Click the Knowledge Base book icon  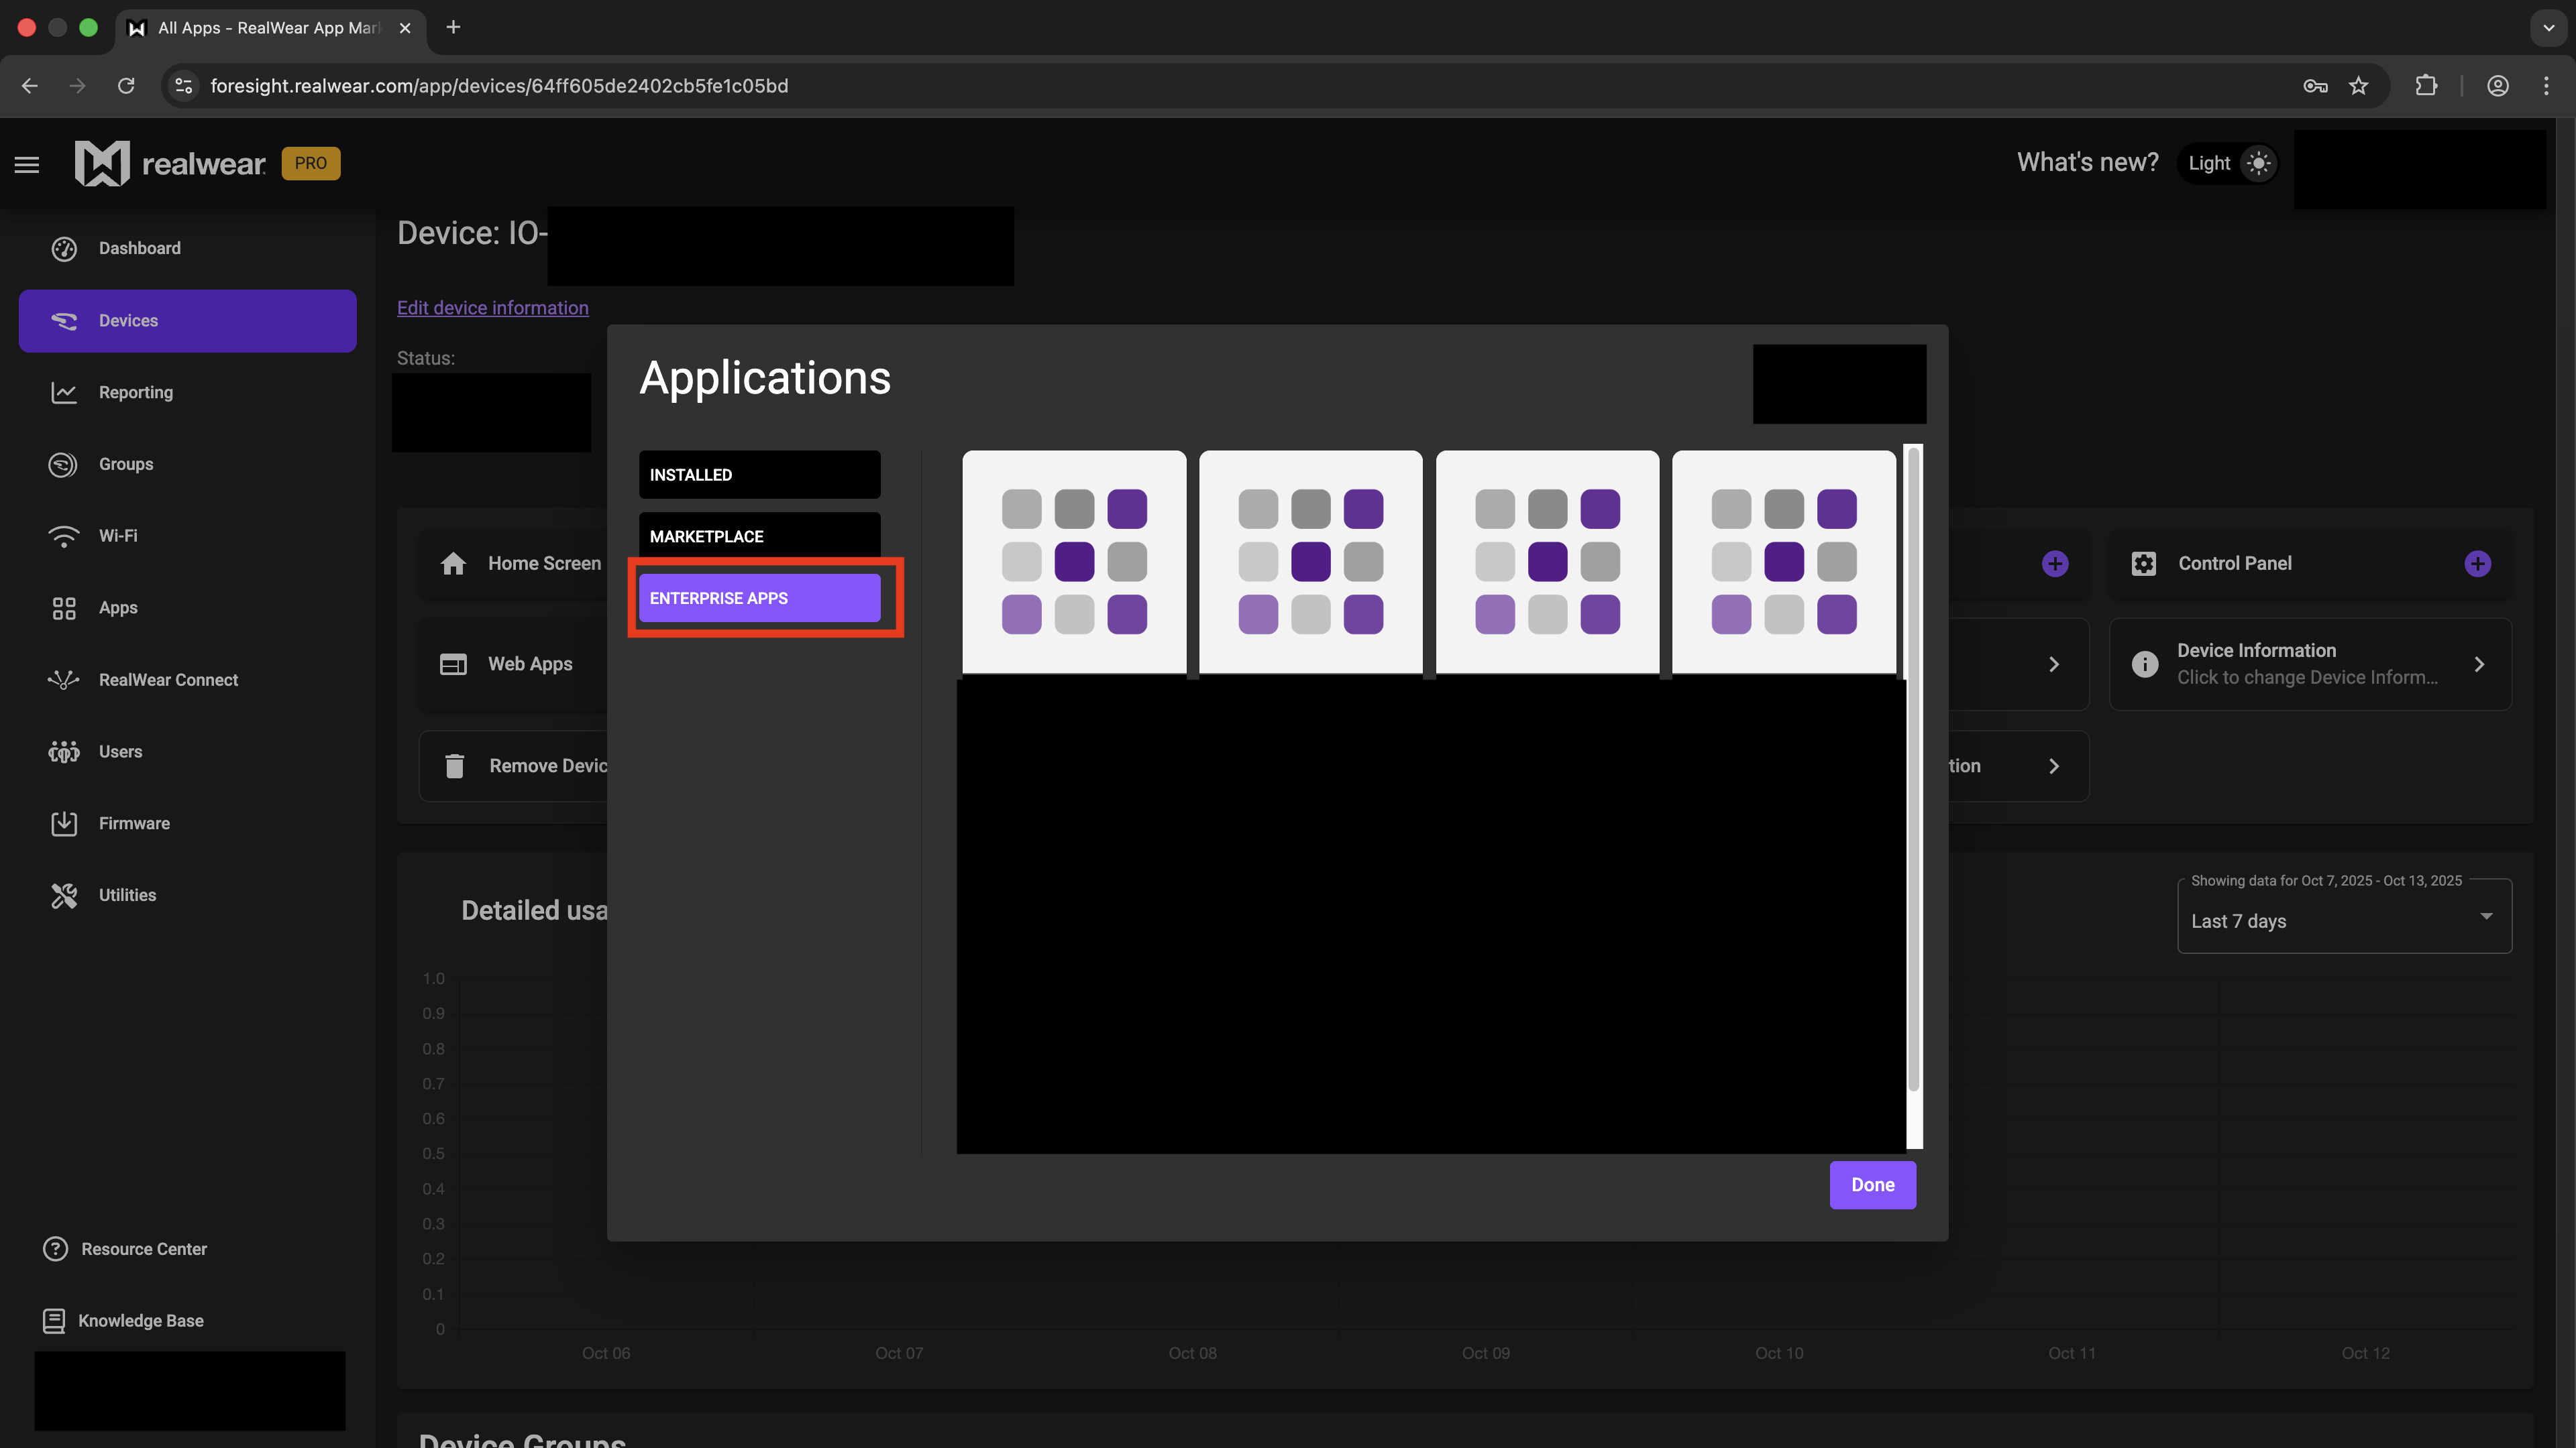54,1321
